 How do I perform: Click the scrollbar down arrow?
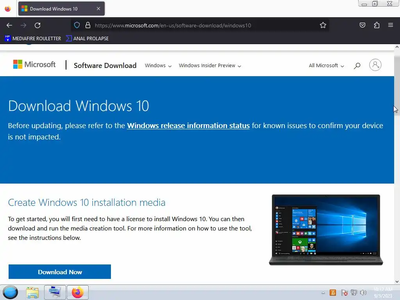(397, 282)
